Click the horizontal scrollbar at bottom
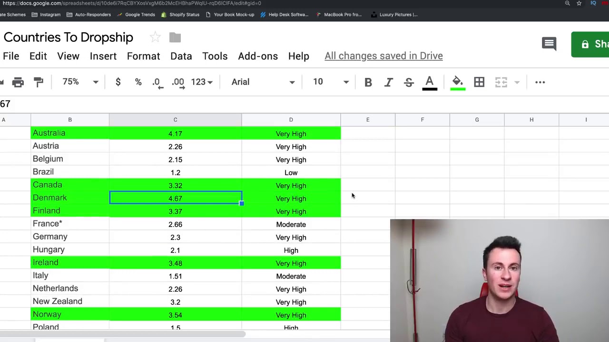Image resolution: width=609 pixels, height=342 pixels. pos(123,334)
